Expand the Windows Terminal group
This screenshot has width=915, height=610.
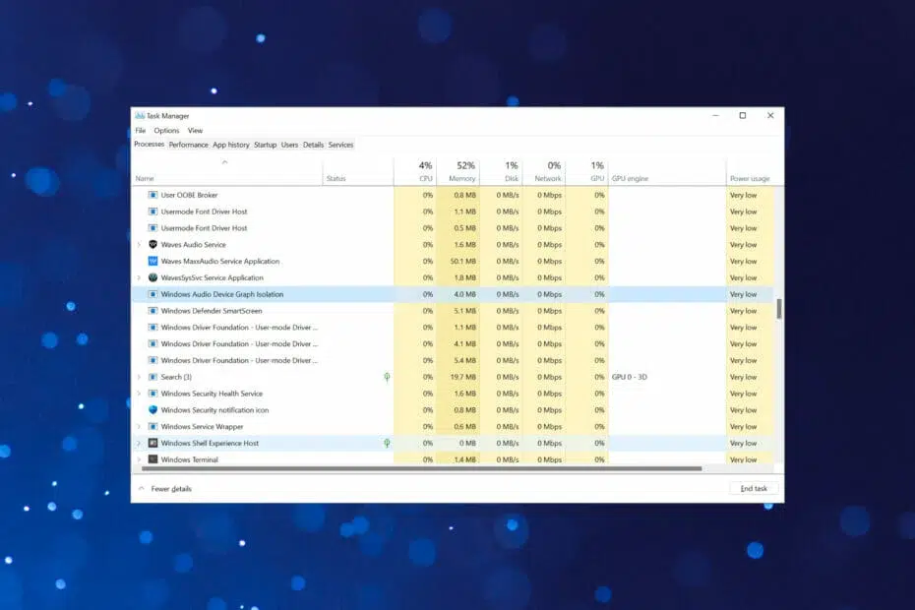coord(139,459)
